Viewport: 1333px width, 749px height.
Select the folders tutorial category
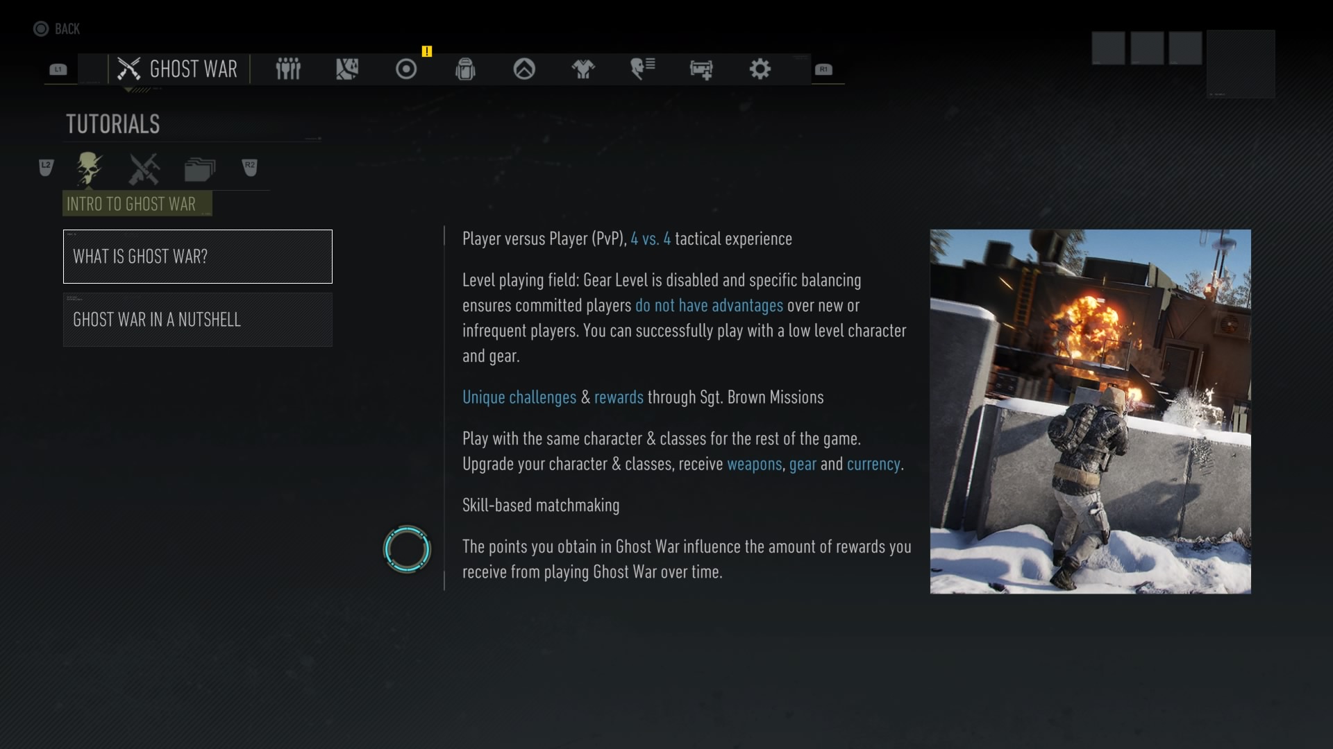[x=200, y=169]
